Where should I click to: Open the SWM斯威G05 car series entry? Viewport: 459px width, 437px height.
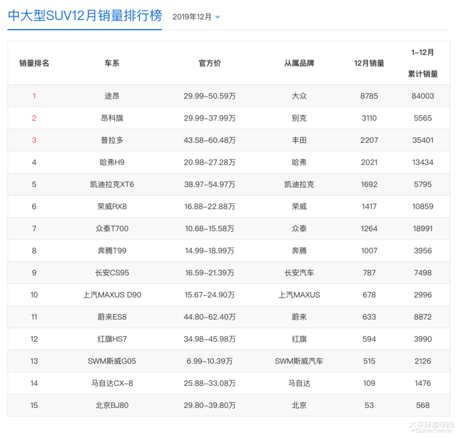coord(112,361)
